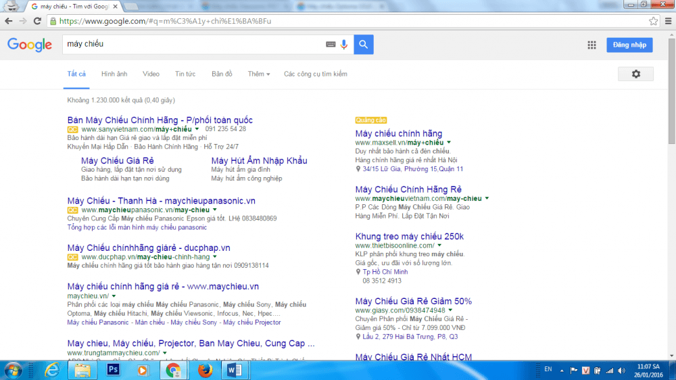Image resolution: width=676 pixels, height=380 pixels.
Task: Open dropdown arrow next to maychieu.vn/ URL
Action: pos(114,296)
